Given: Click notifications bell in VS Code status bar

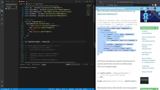Looking at the screenshot, I should click(93, 89).
